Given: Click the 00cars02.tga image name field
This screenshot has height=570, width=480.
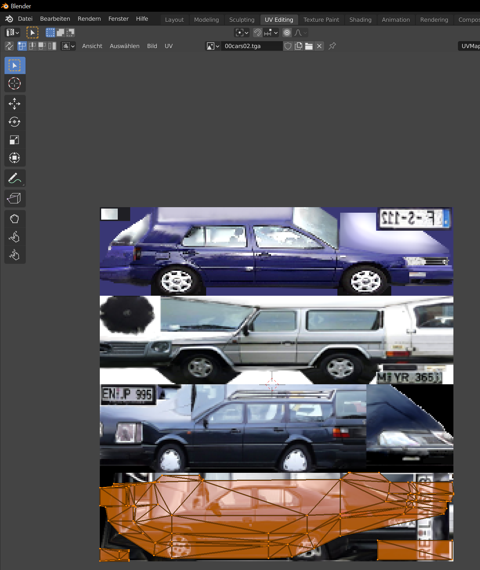Looking at the screenshot, I should coord(252,46).
